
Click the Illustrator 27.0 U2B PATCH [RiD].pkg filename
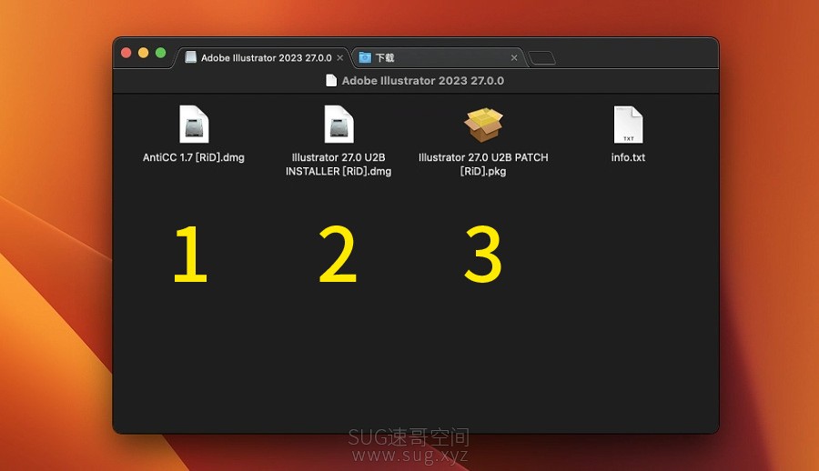coord(483,164)
